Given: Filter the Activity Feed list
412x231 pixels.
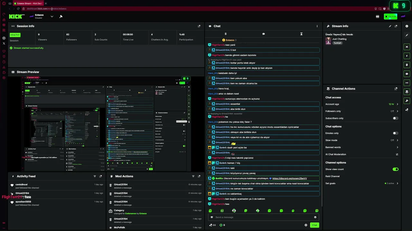Looking at the screenshot, I should 95,176.
